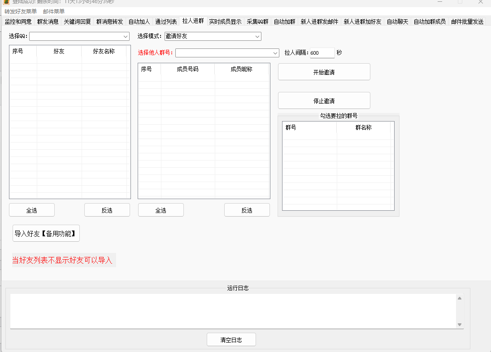
Task: Click the 开始邀请 button to start inviting
Action: (x=324, y=72)
